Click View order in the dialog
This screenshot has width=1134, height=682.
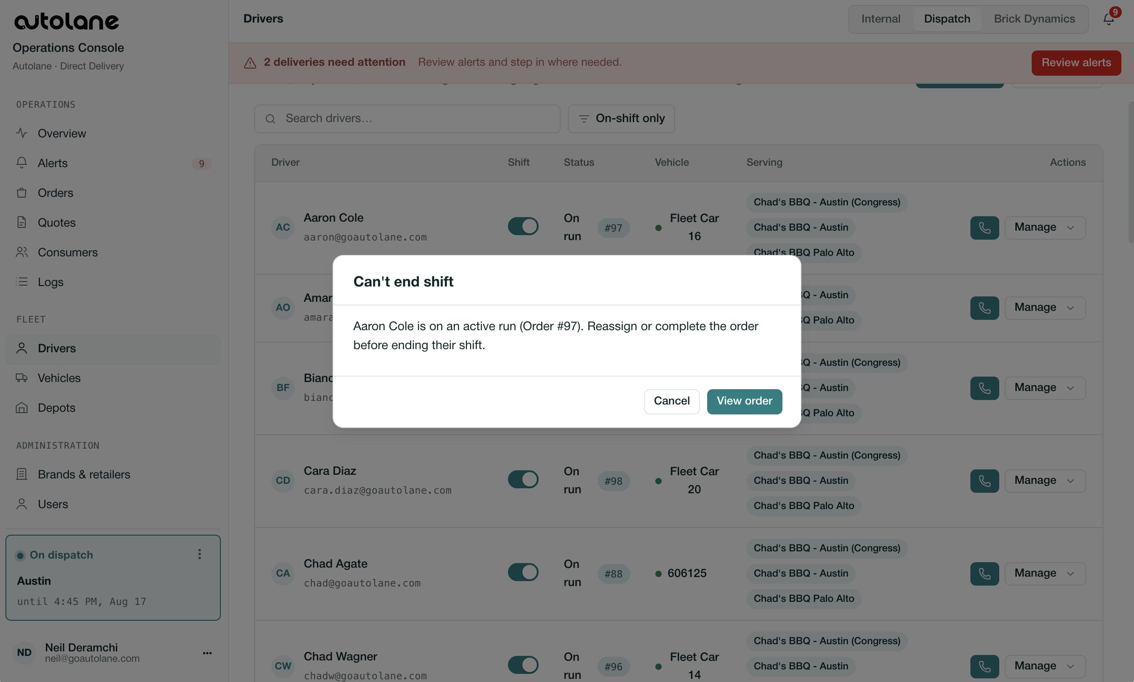[744, 401]
